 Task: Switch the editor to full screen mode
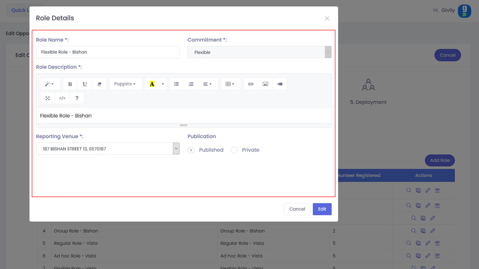pos(48,98)
